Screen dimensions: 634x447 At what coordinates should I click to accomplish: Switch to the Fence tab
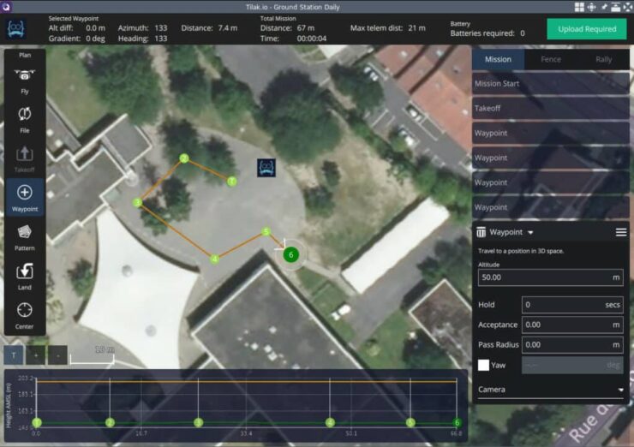pyautogui.click(x=550, y=59)
